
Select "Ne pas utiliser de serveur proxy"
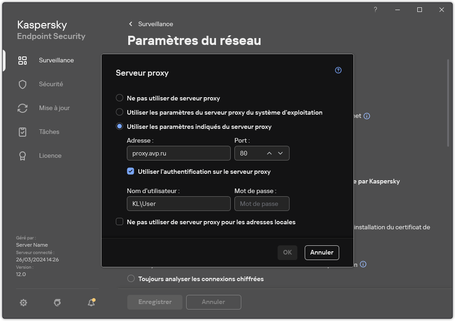coord(119,98)
